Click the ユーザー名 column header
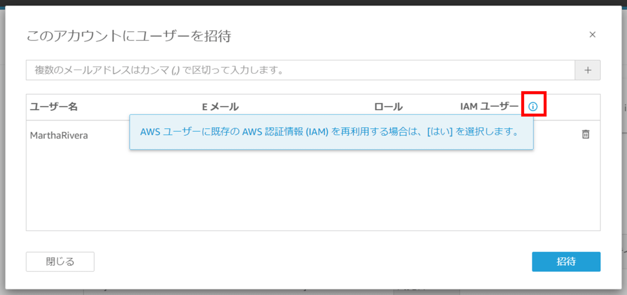 54,107
